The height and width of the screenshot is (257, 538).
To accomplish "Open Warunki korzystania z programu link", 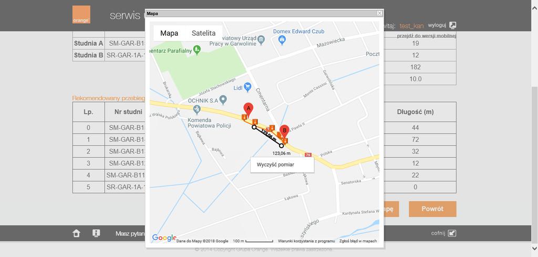I will pos(306,241).
